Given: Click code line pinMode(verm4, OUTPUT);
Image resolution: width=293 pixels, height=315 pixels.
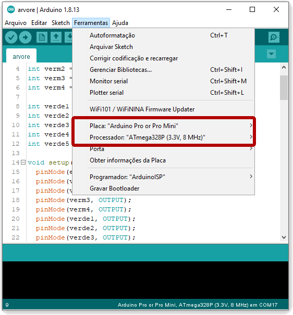Looking at the screenshot, I should [83, 209].
